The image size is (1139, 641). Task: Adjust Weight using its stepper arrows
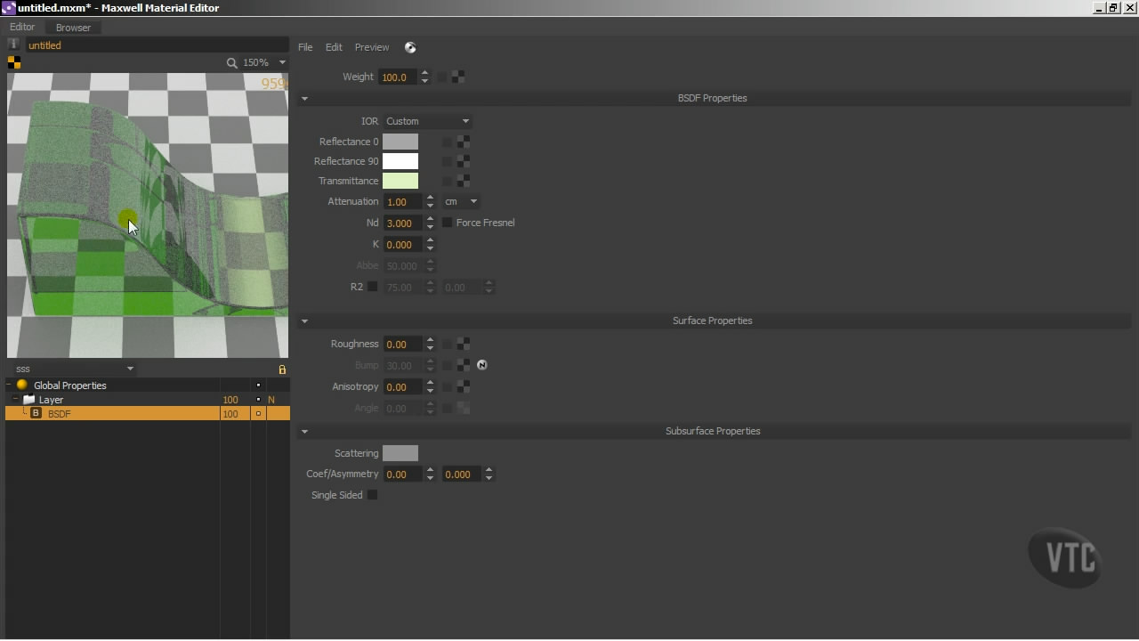pyautogui.click(x=424, y=77)
